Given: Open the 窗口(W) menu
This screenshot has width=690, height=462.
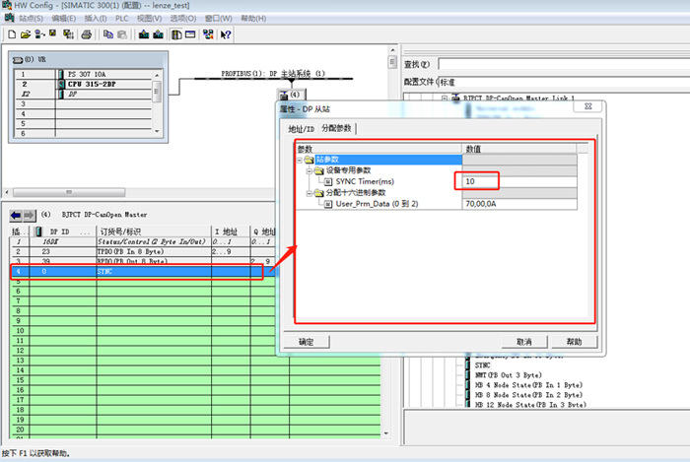Looking at the screenshot, I should click(218, 19).
